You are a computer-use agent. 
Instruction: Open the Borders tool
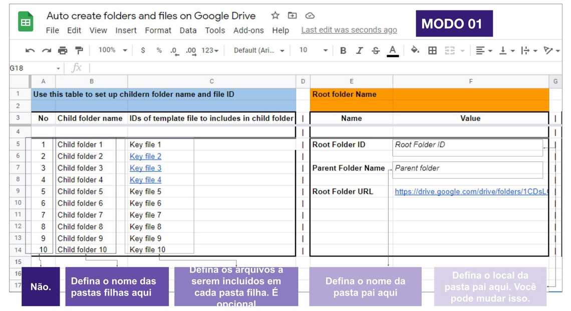point(432,50)
